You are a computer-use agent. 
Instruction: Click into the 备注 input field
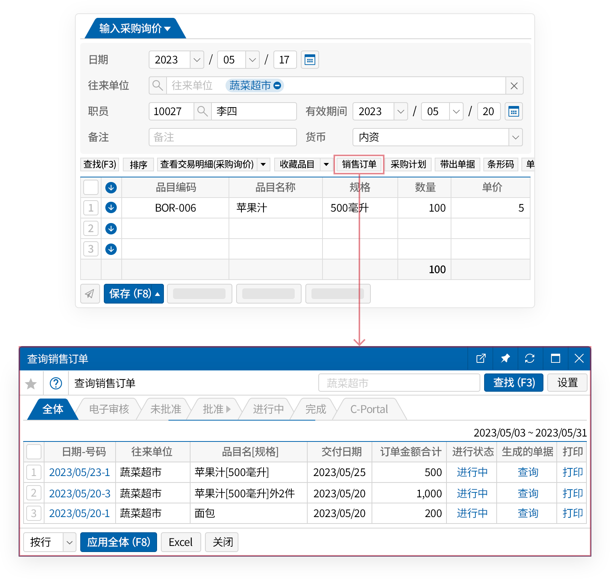click(x=222, y=137)
